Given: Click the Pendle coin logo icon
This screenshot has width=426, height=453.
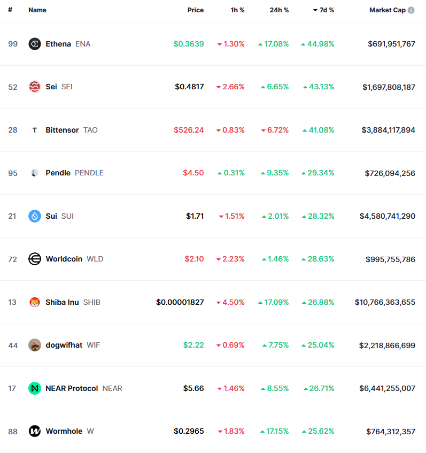Looking at the screenshot, I should tap(35, 173).
